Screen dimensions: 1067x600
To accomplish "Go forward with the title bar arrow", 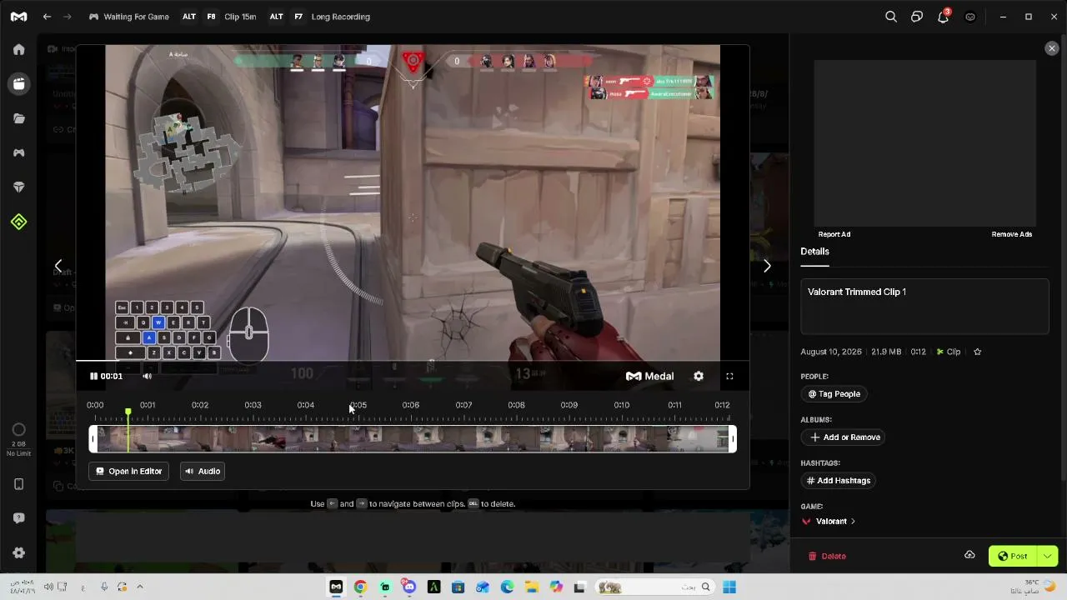I will coord(68,17).
